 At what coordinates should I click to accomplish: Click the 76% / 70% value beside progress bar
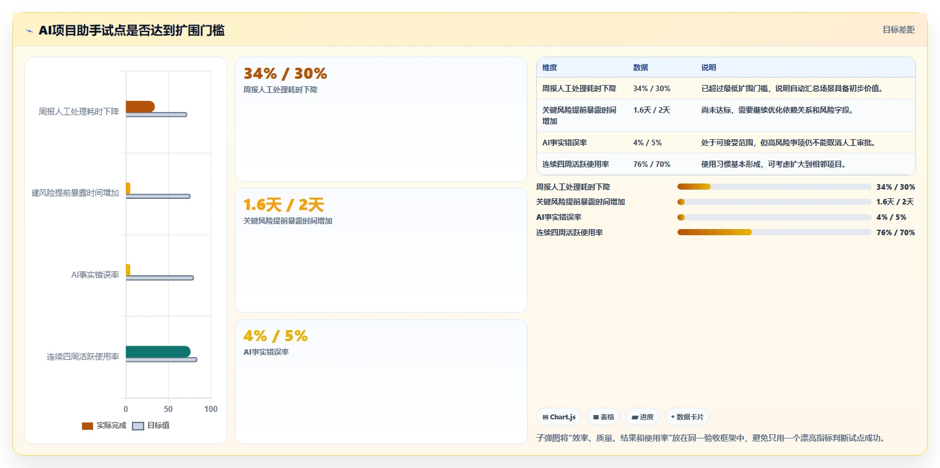896,233
